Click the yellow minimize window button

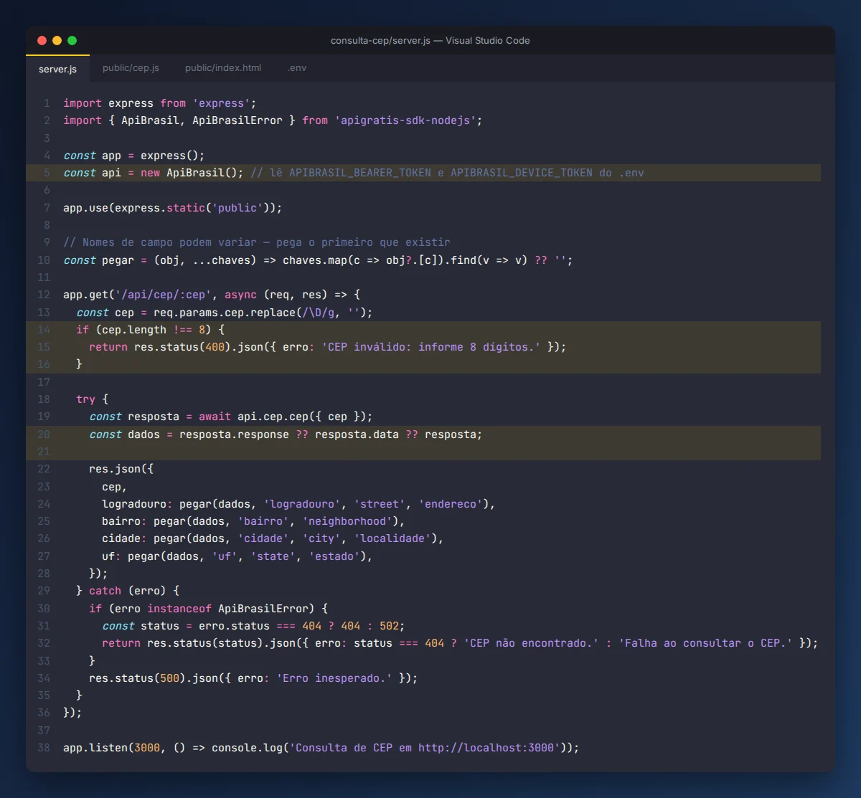57,41
